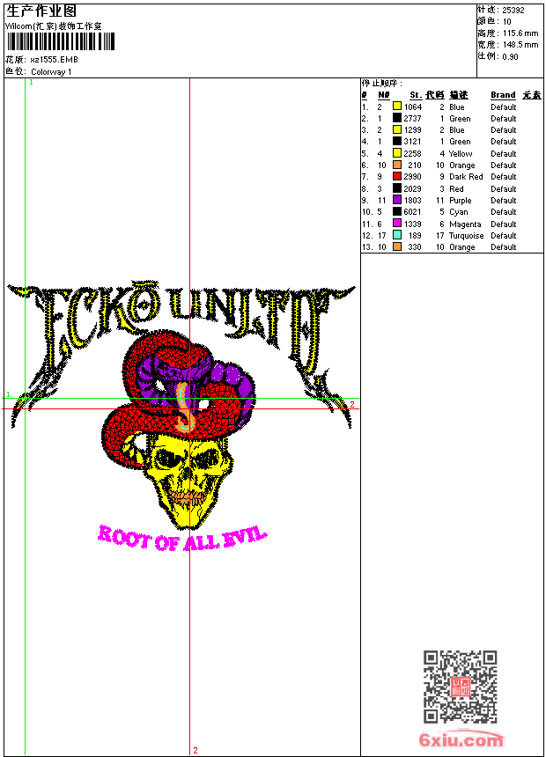546x757 pixels.
Task: Click the Magenta description
Action: (x=465, y=224)
